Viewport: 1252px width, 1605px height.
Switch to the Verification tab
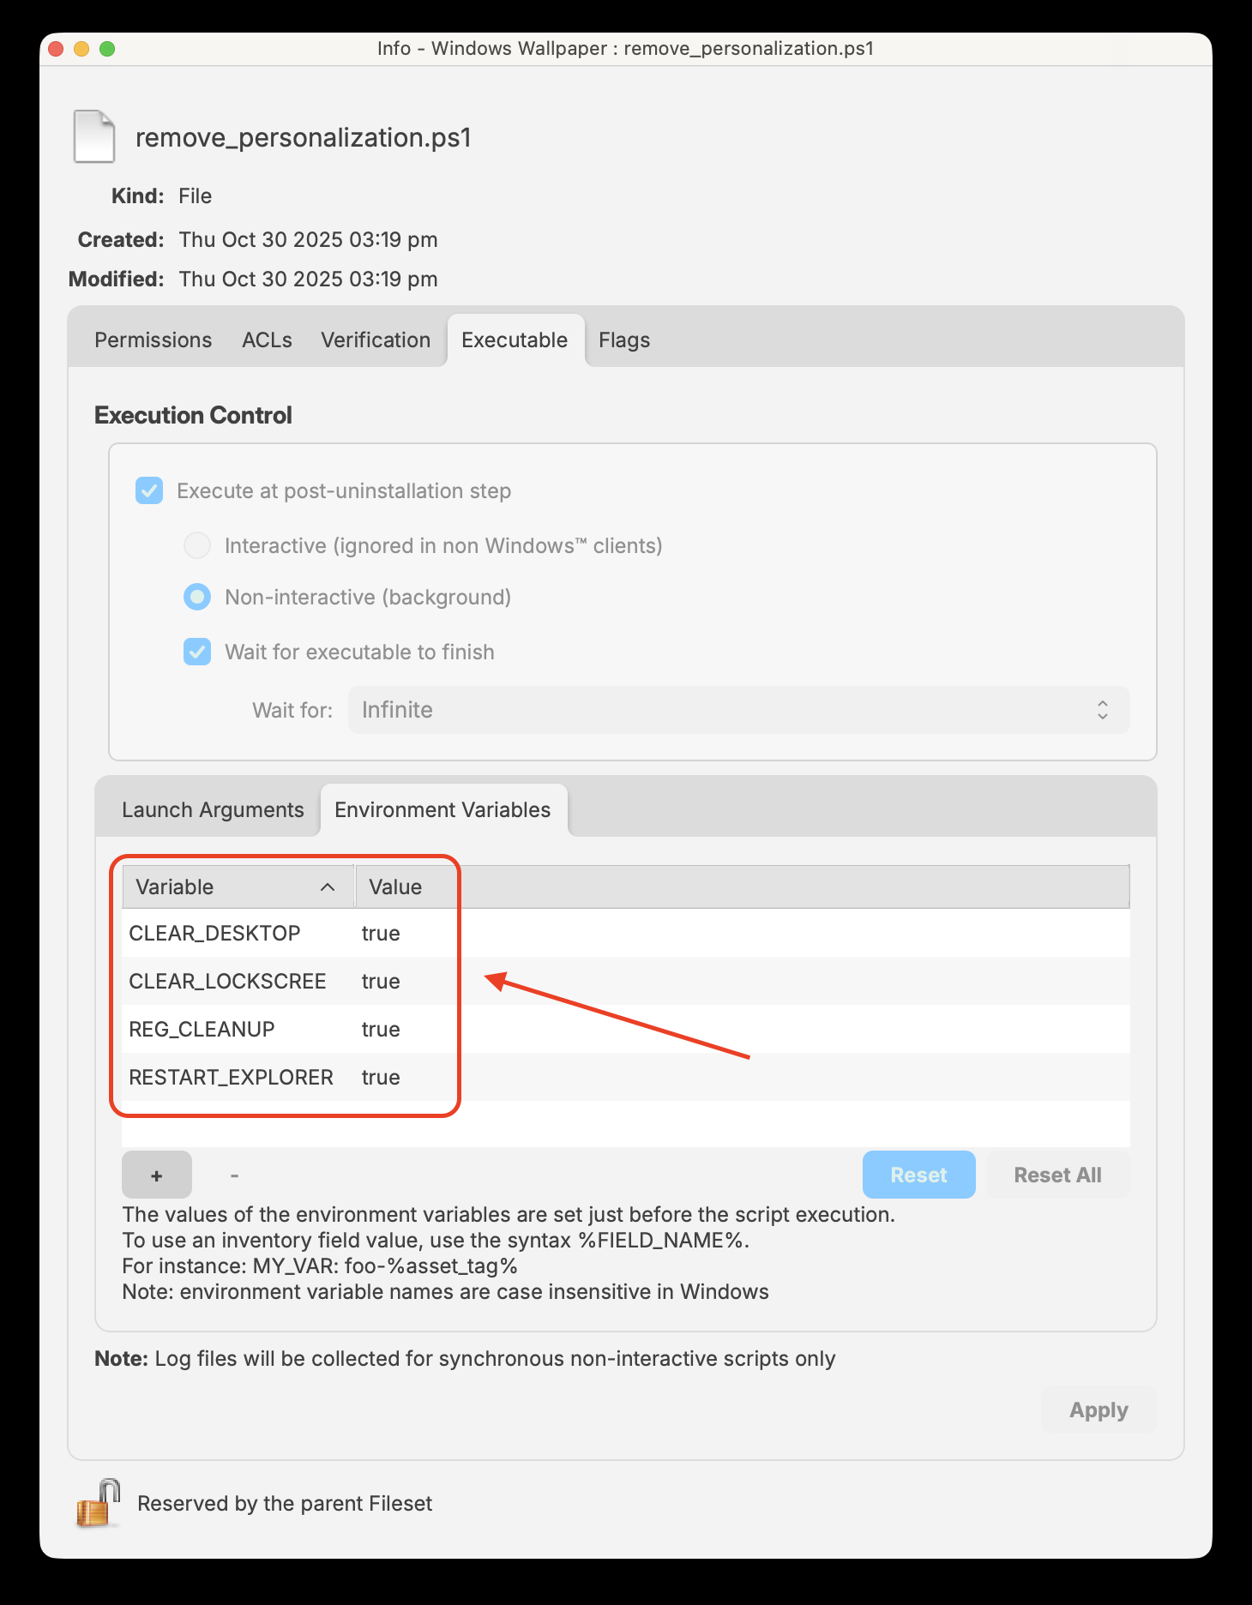pos(376,340)
